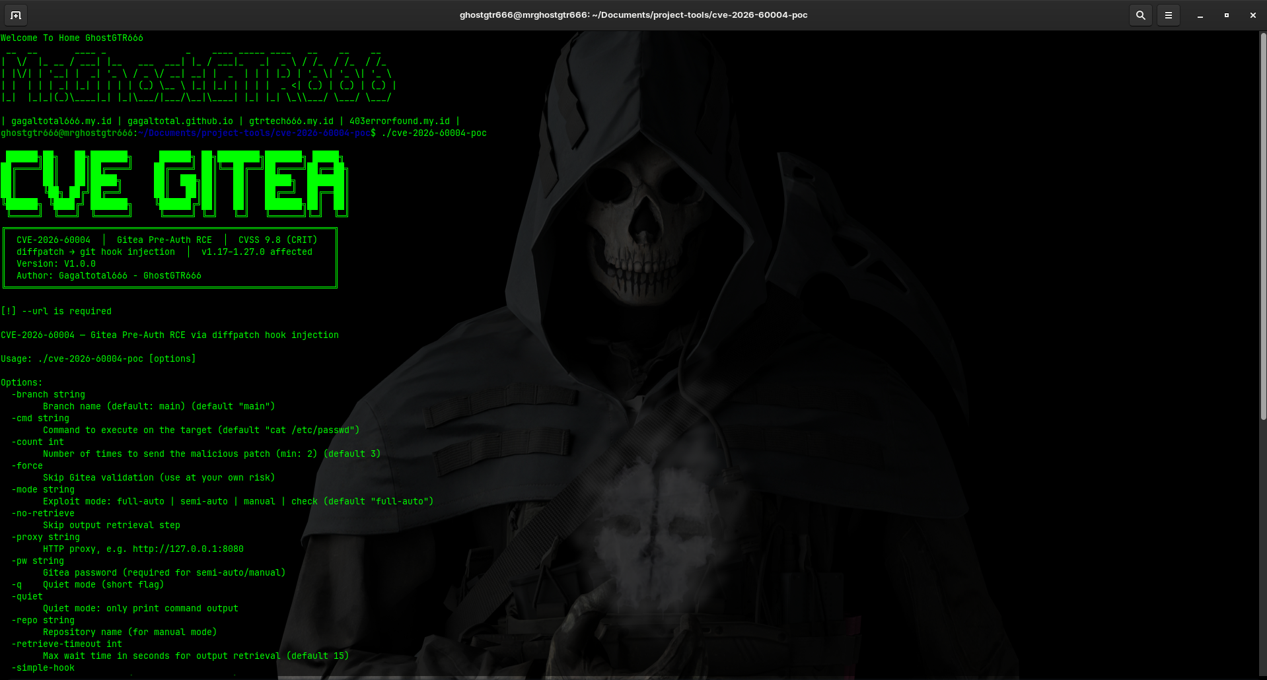Viewport: 1267px width, 680px height.
Task: Click the "Number of times to send" description
Action: 212,454
